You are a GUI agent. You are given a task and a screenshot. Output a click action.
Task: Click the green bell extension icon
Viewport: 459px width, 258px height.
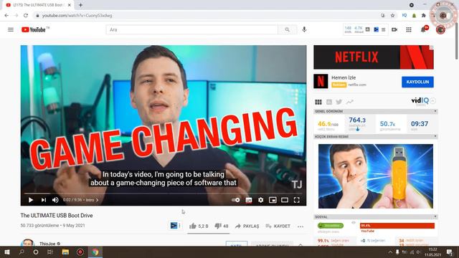click(x=414, y=16)
